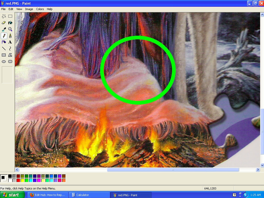Open the language bar options arrow
Viewport: 264px width, 198px height.
click(240, 196)
